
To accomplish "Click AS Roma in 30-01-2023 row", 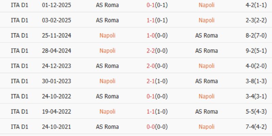I will click(x=206, y=81).
